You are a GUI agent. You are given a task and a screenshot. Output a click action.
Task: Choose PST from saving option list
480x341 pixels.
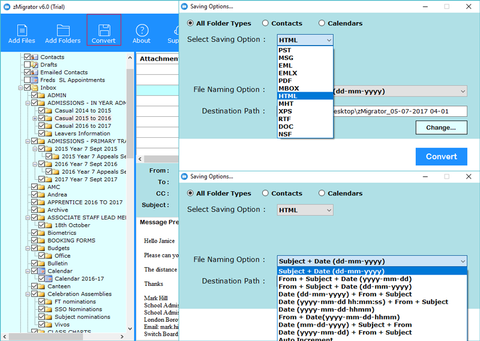(305, 50)
